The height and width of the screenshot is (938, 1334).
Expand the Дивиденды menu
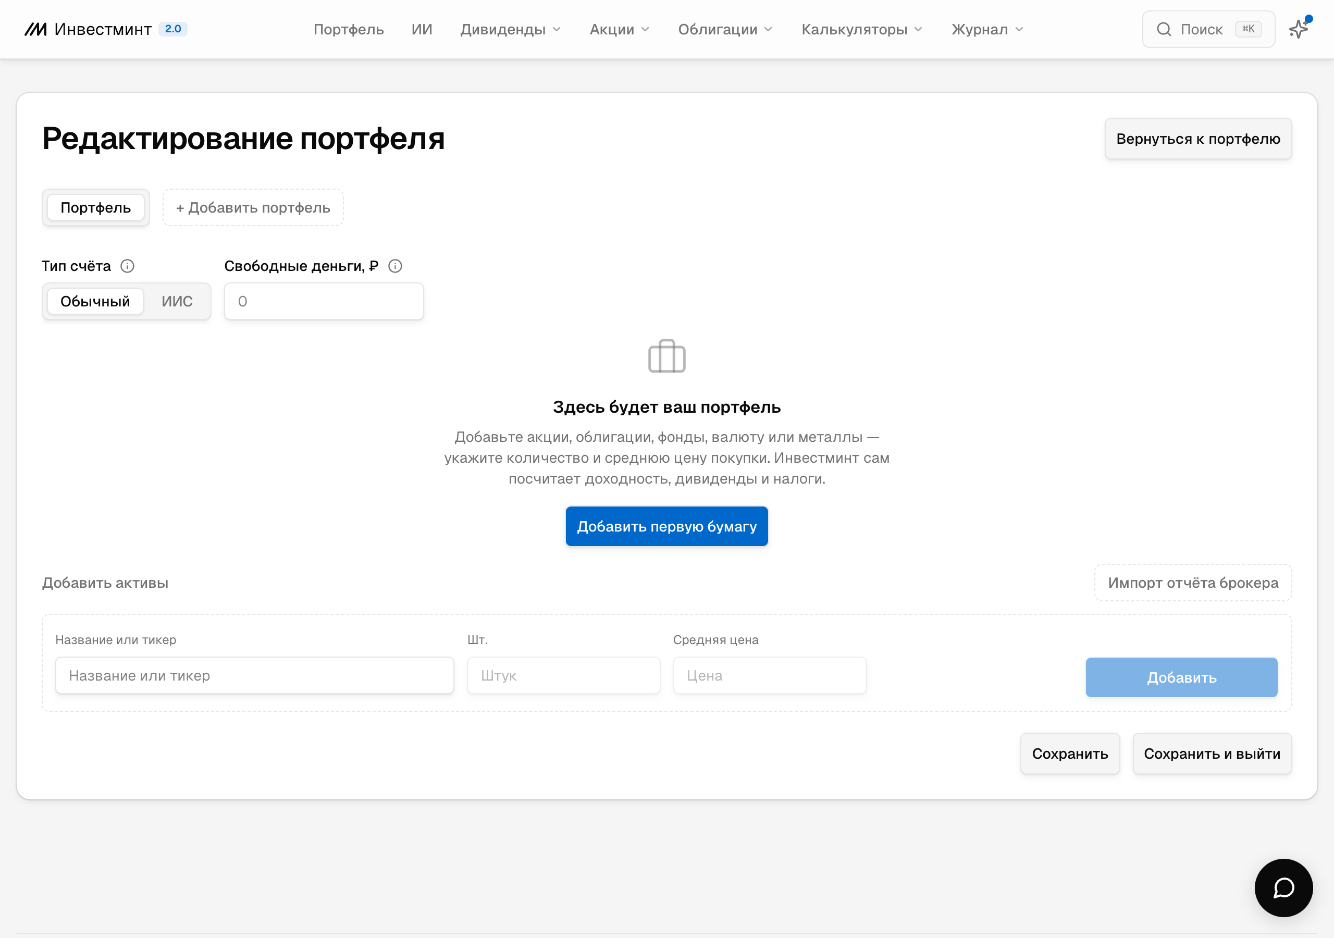[510, 29]
